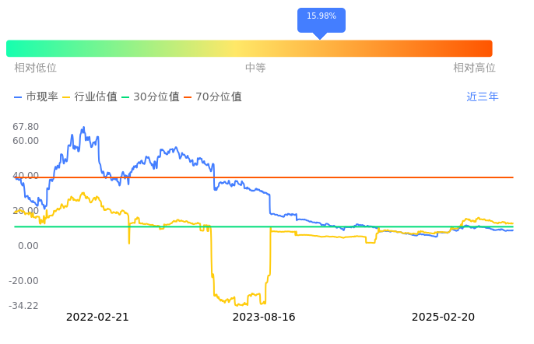This screenshot has height=344, width=534.
Task: Click the 67.80 maximum y-axis value
Action: pos(26,126)
